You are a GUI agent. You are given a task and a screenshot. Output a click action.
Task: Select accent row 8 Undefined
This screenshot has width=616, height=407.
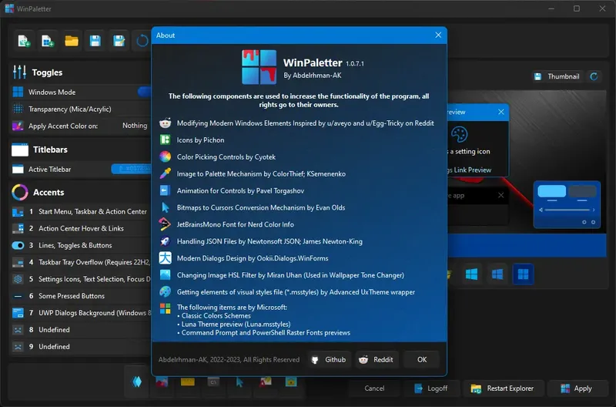pyautogui.click(x=80, y=330)
